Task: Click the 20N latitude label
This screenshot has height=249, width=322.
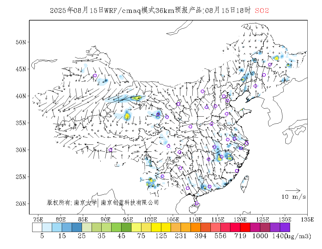Action: pos(21,204)
